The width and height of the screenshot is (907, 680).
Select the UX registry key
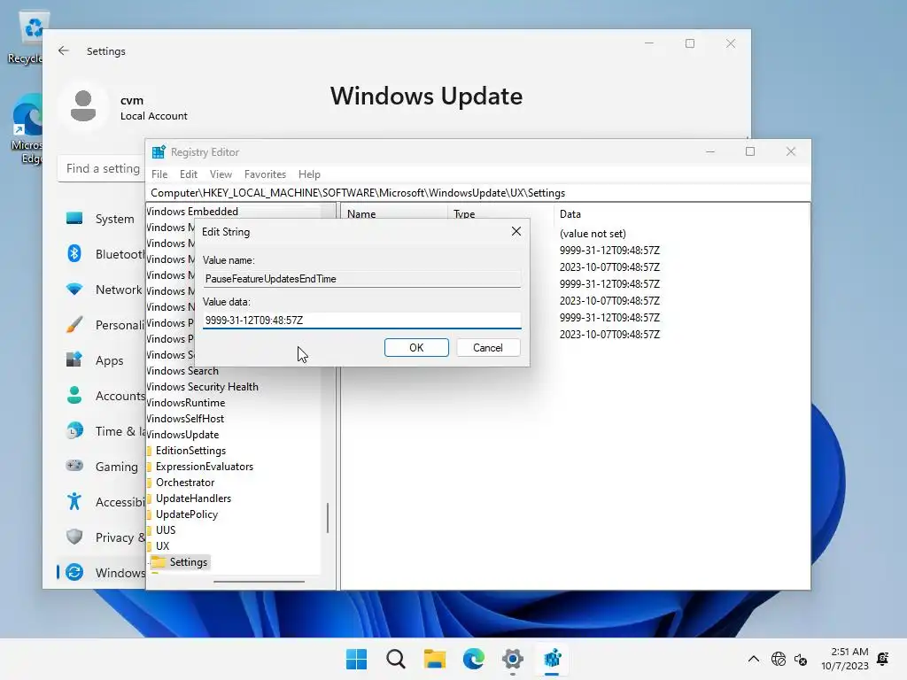[x=162, y=545]
